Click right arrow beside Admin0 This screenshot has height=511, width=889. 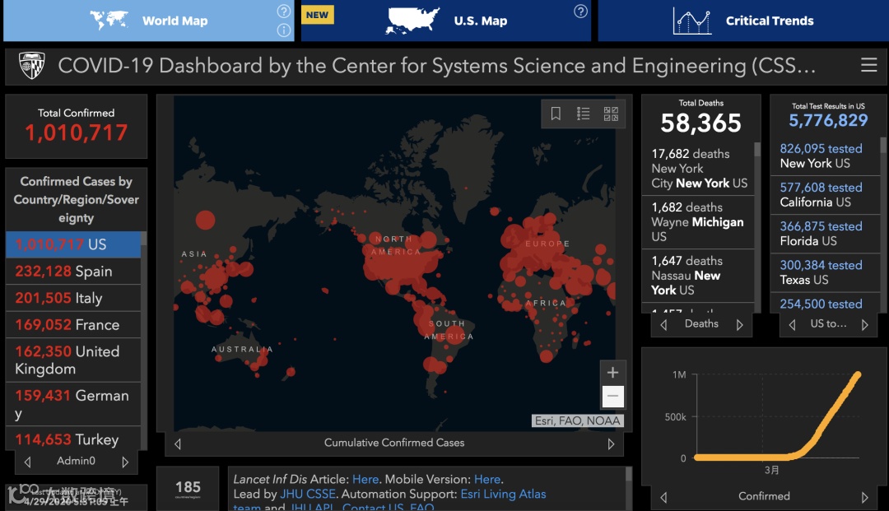(125, 462)
